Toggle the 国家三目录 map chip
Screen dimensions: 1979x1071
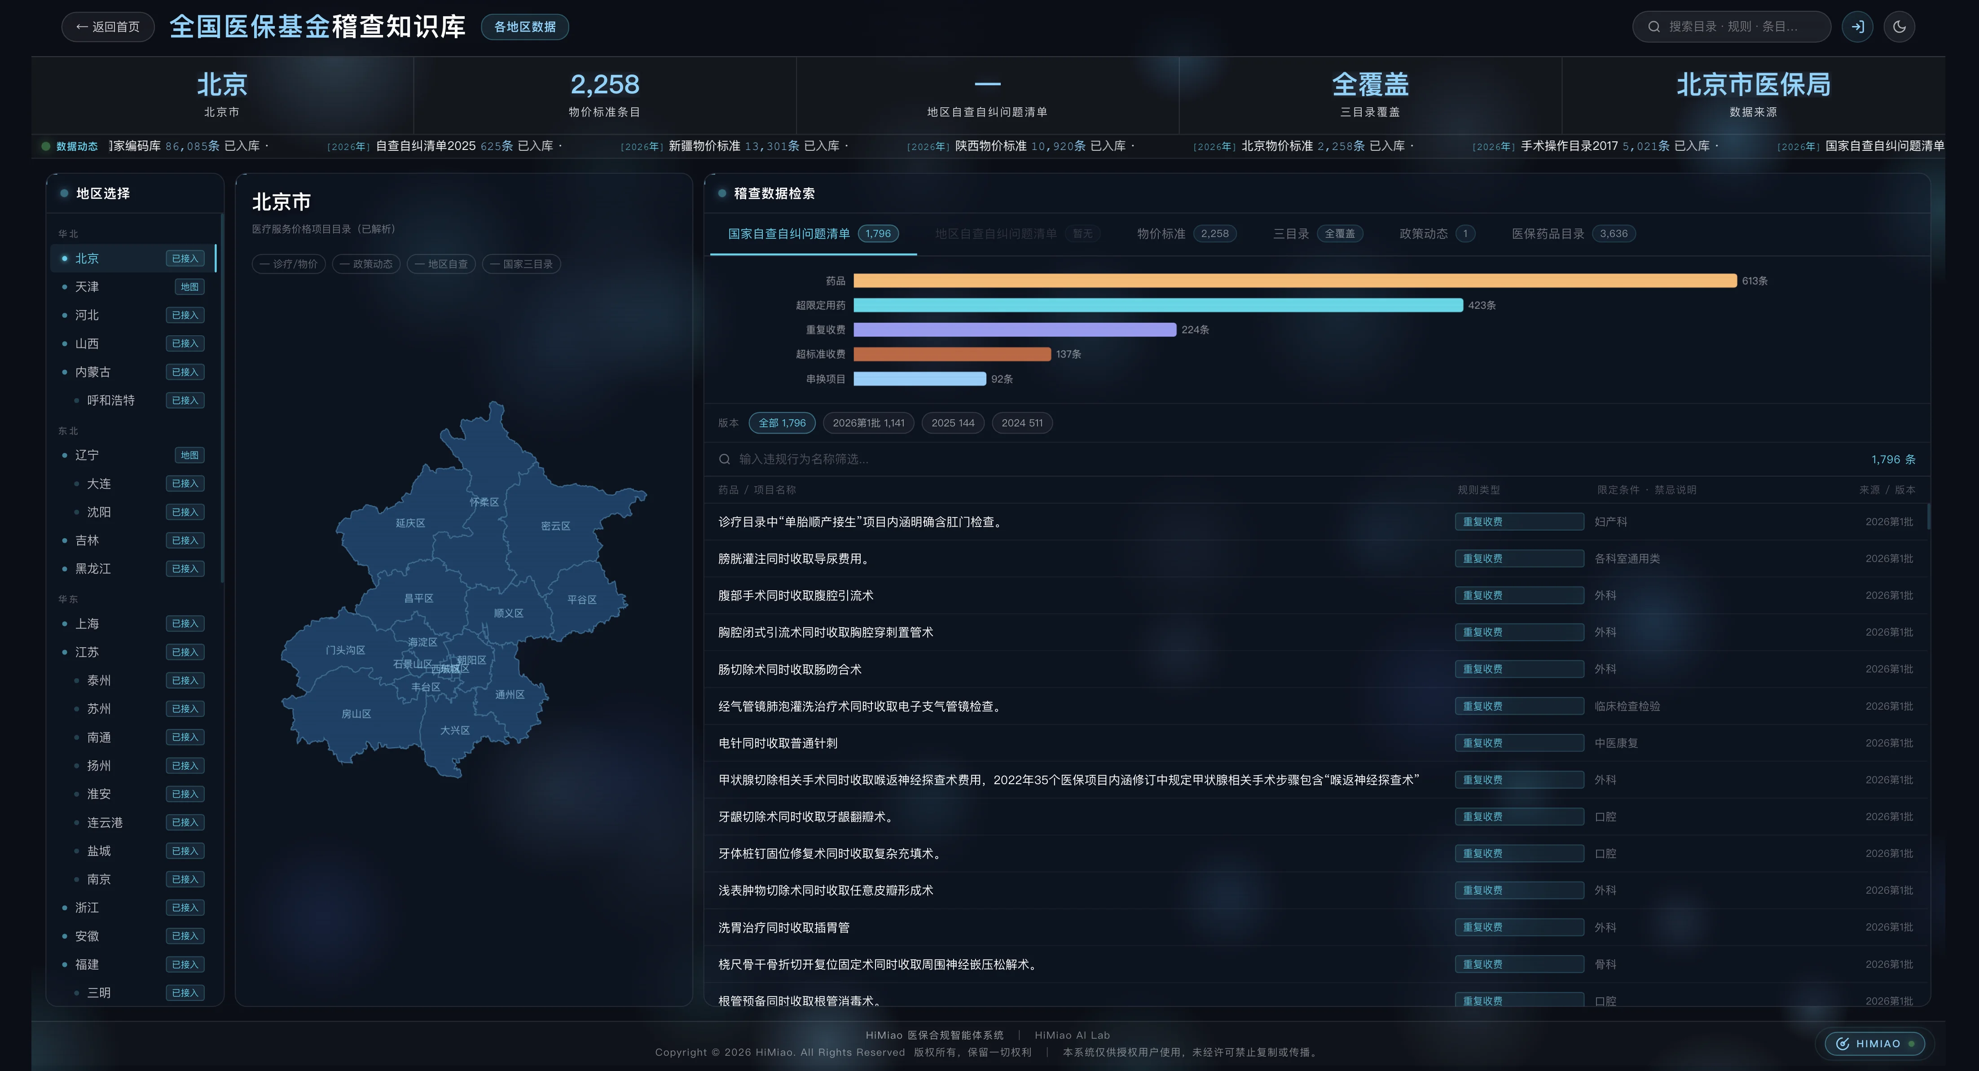tap(522, 264)
